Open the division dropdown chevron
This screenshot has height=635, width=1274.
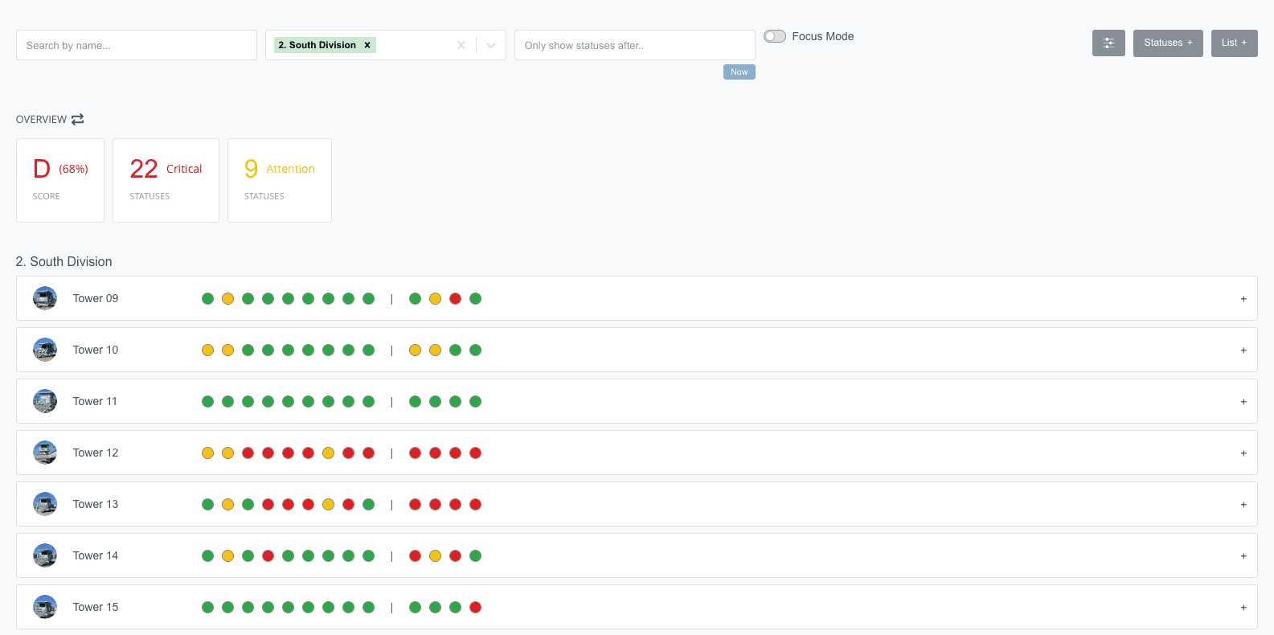click(491, 45)
